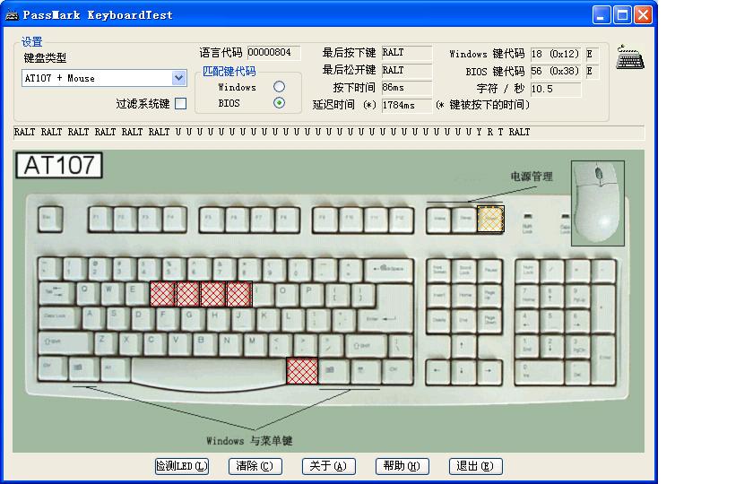Click the red-highlighted R key
This screenshot has height=484, width=753.
point(162,294)
